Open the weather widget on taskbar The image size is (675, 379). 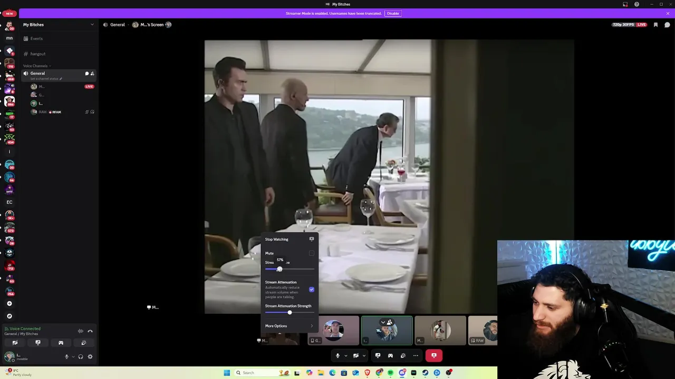coord(18,373)
